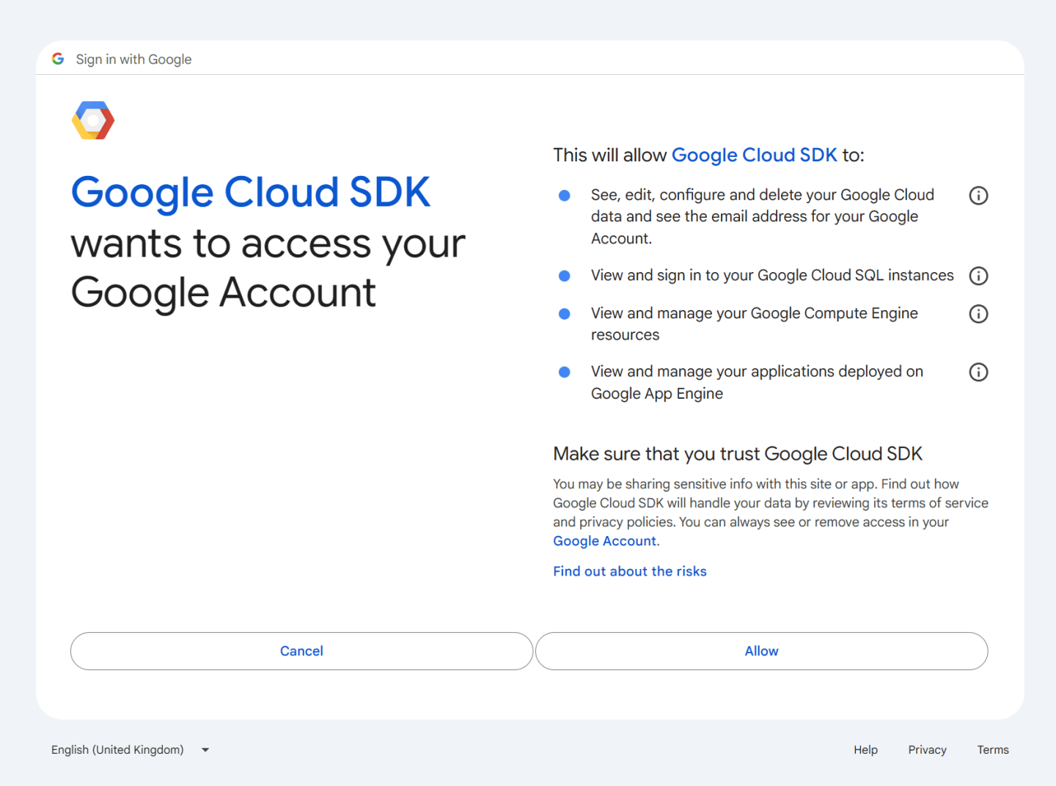Click the bullet beside the Cloud SQL permission
1056x786 pixels.
(x=564, y=276)
